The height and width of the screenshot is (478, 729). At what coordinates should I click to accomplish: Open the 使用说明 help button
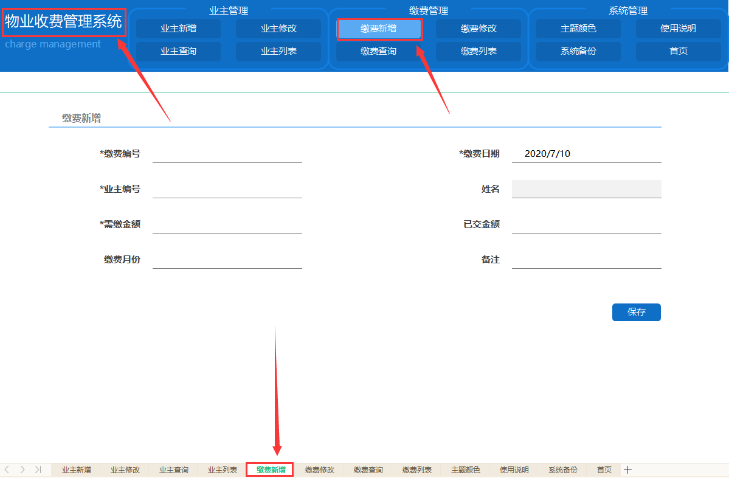pyautogui.click(x=678, y=28)
